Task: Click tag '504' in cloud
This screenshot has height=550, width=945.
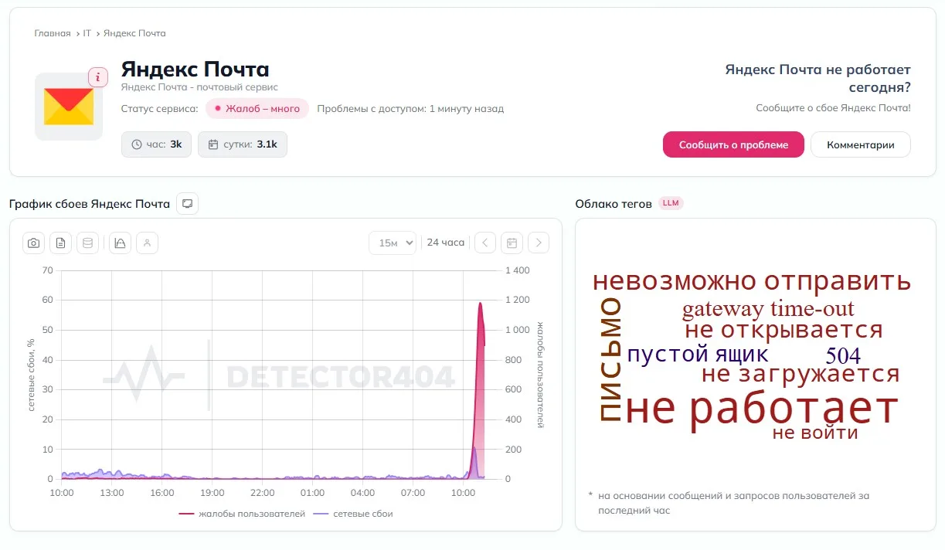Action: point(843,356)
